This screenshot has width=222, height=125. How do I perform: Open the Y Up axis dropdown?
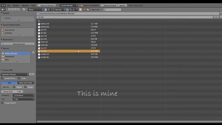pyautogui.click(x=24, y=99)
